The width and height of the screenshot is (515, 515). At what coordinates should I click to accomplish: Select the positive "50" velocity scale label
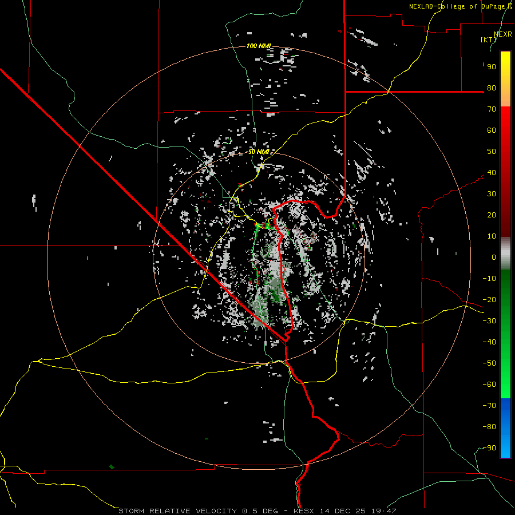click(x=492, y=152)
